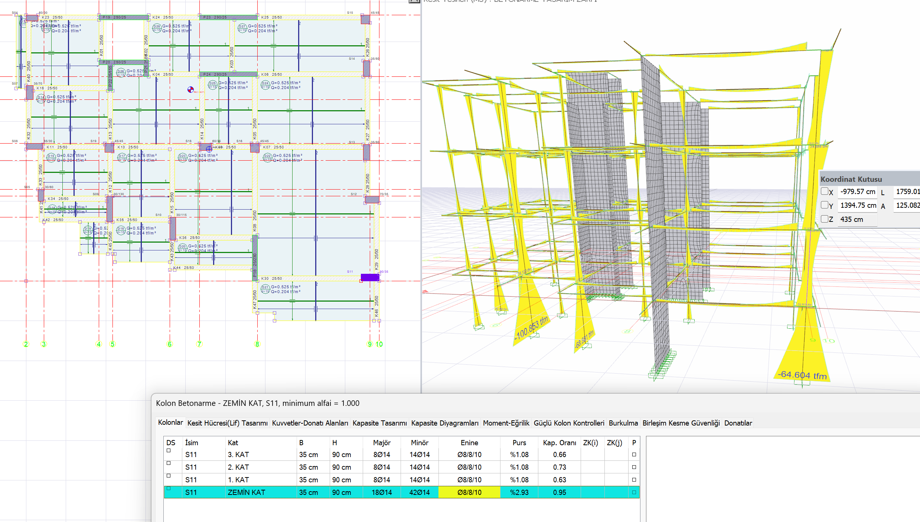Enable the X coordinate lock checkbox

pyautogui.click(x=824, y=191)
